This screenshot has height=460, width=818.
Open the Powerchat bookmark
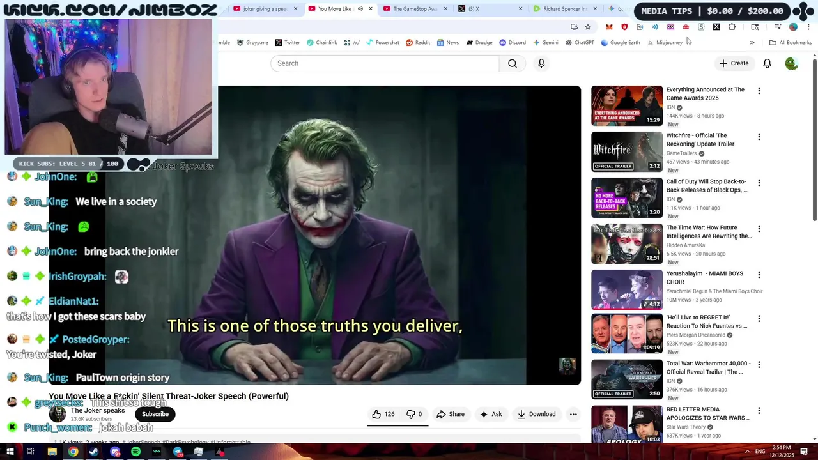(x=383, y=43)
